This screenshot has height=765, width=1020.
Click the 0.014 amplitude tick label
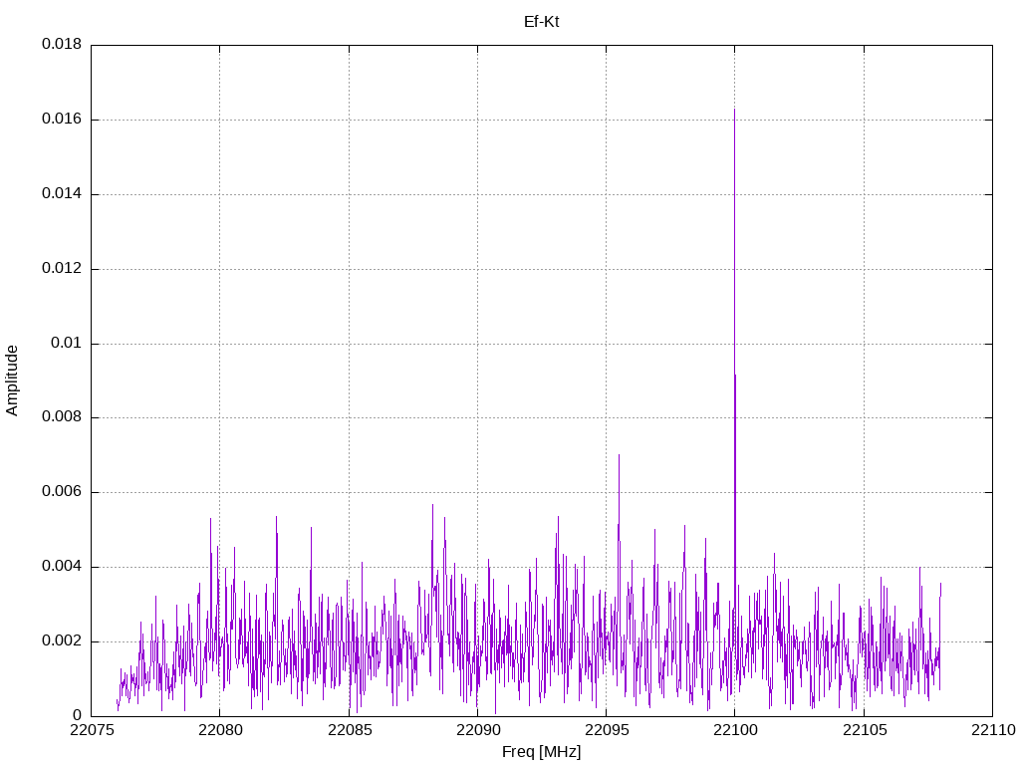pyautogui.click(x=61, y=194)
